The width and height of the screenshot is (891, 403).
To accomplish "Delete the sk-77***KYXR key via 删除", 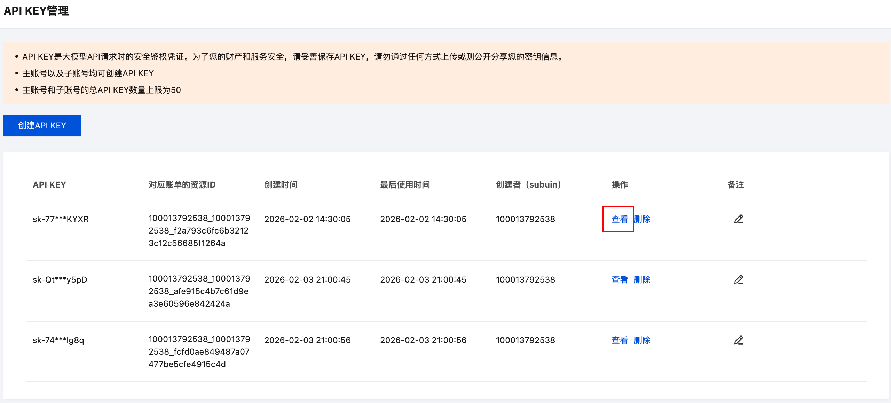I will tap(642, 219).
